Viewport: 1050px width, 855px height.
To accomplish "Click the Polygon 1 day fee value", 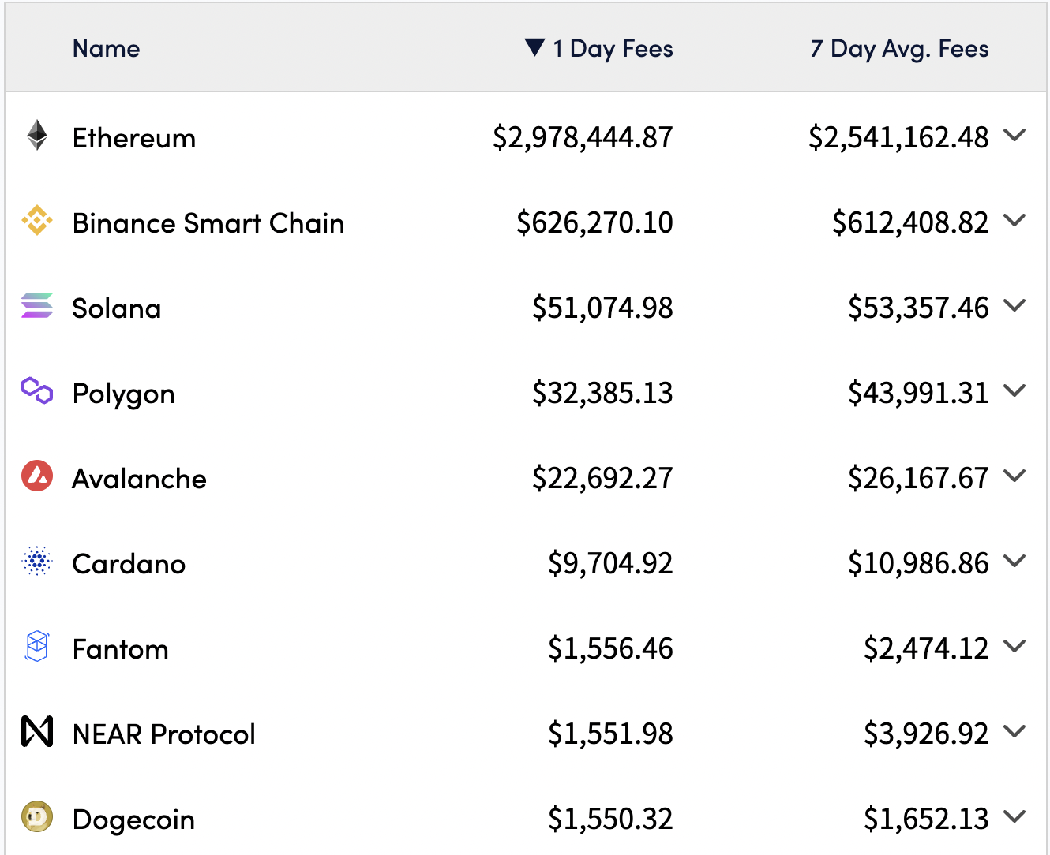I will click(602, 393).
